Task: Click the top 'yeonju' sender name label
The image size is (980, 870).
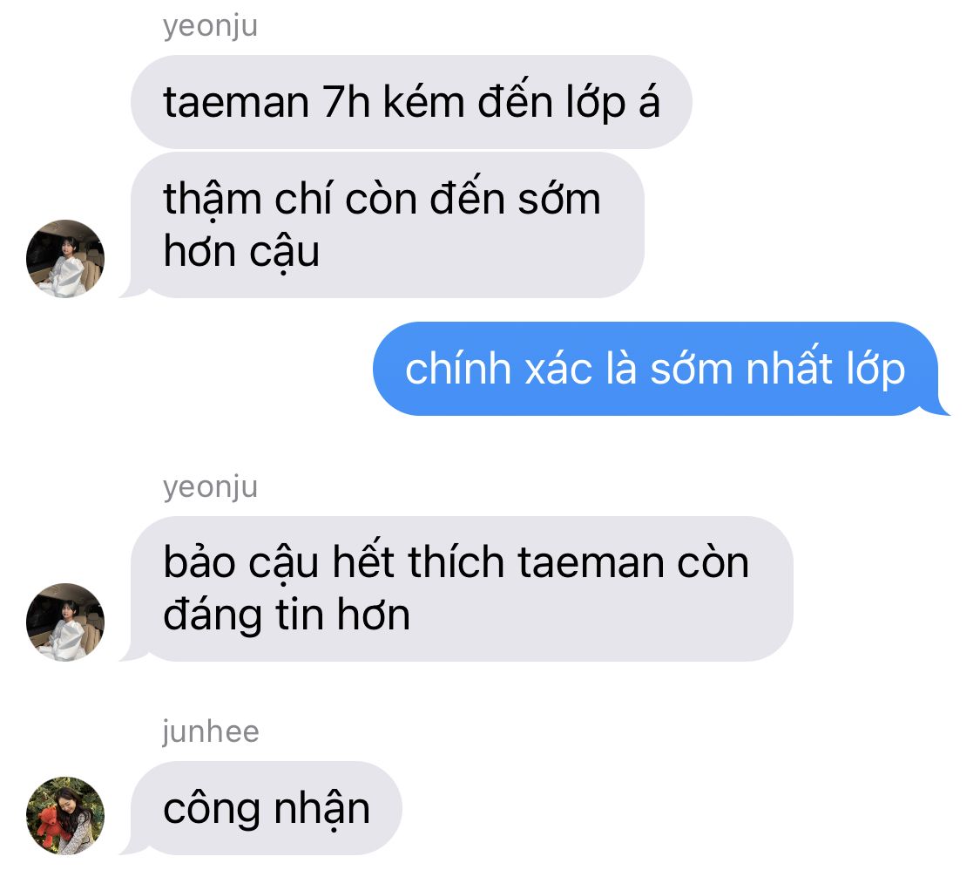Action: (x=210, y=26)
